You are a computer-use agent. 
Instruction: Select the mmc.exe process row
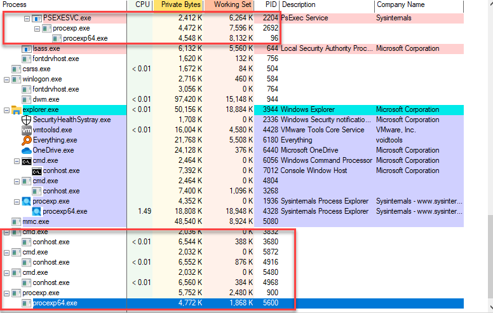click(x=232, y=222)
